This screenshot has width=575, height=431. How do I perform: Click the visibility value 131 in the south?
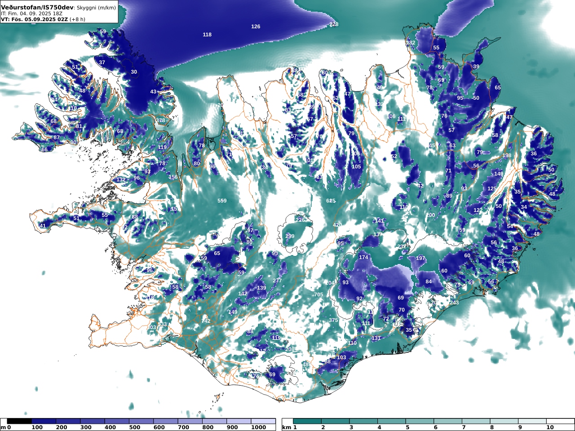(x=376, y=338)
